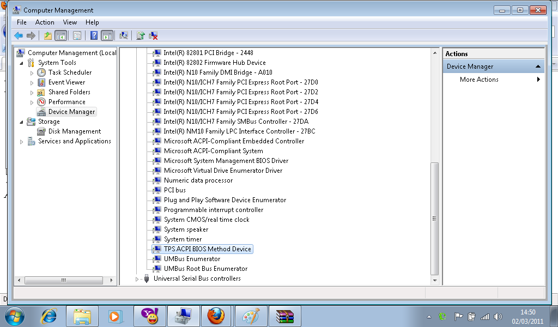The height and width of the screenshot is (327, 558).
Task: Collapse the Storage tree node
Action: pyautogui.click(x=21, y=122)
